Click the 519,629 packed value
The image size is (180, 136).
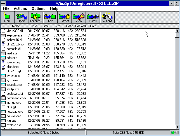tap(80, 40)
